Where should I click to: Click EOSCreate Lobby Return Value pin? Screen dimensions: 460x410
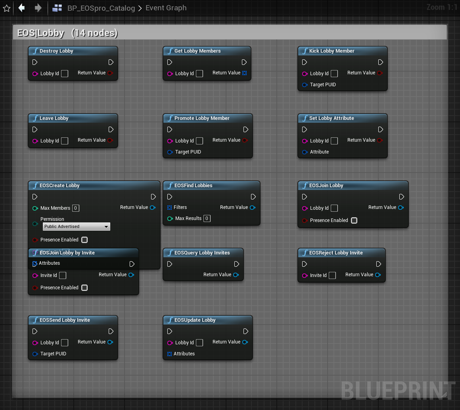pyautogui.click(x=153, y=208)
